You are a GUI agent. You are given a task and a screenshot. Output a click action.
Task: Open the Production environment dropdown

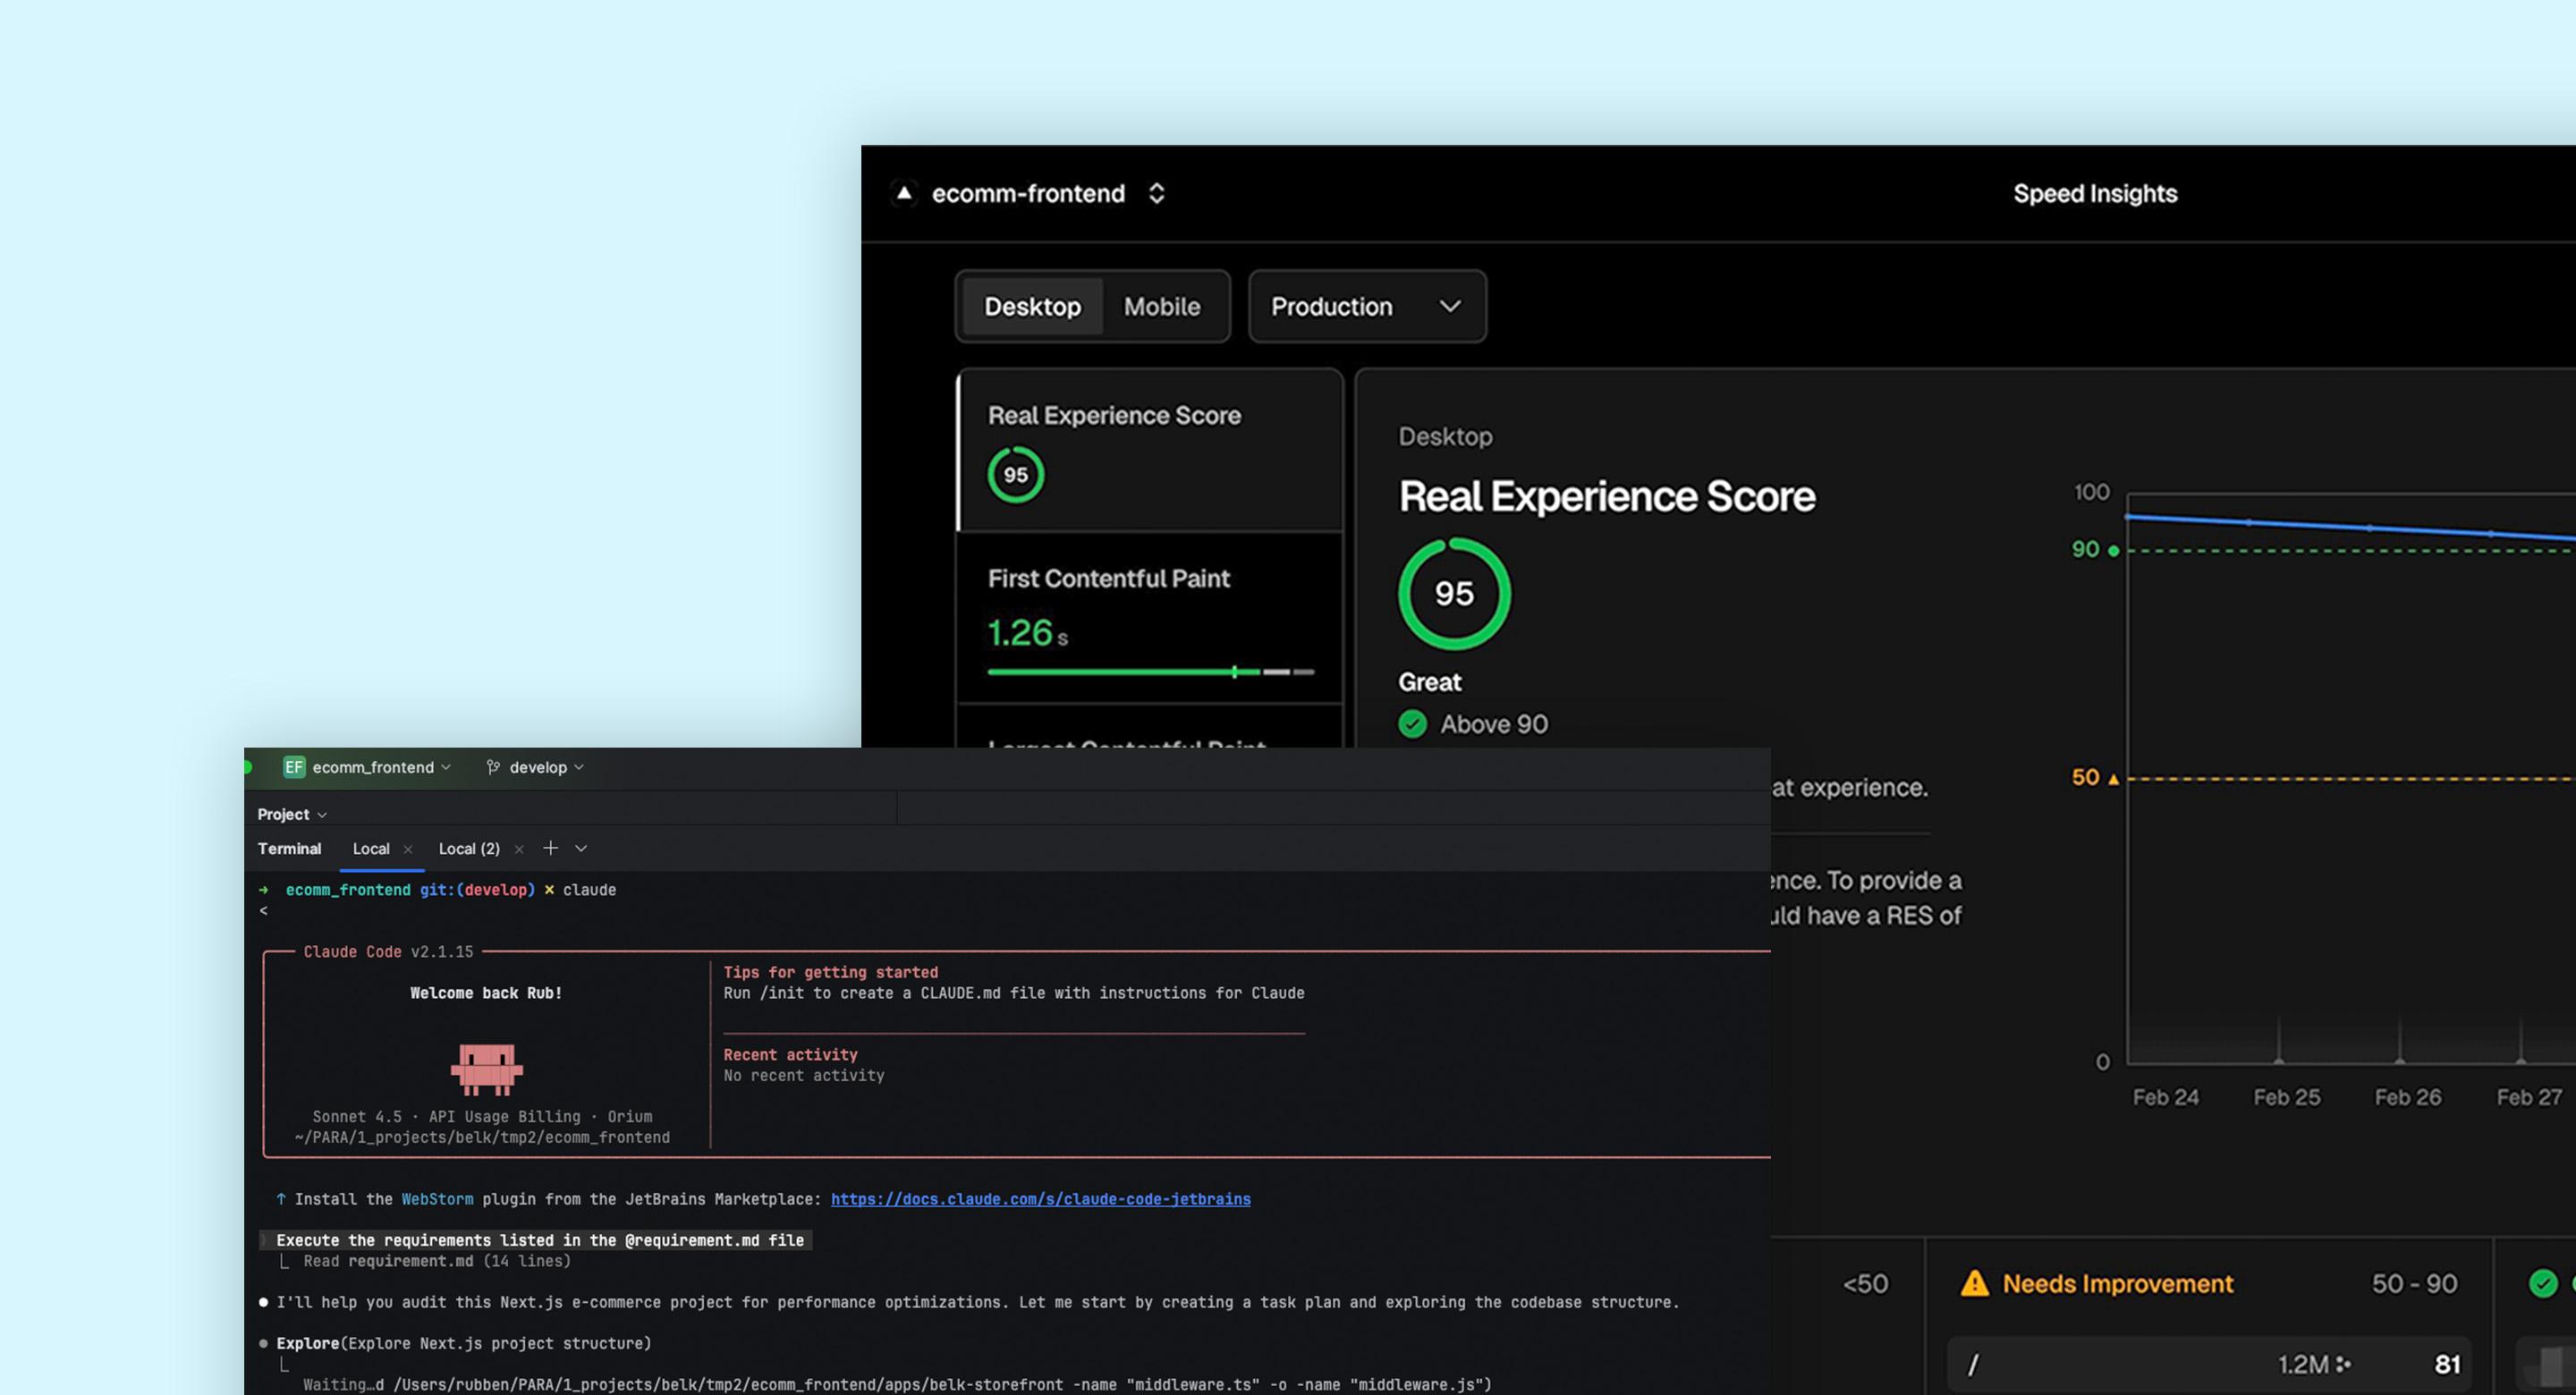coord(1367,306)
